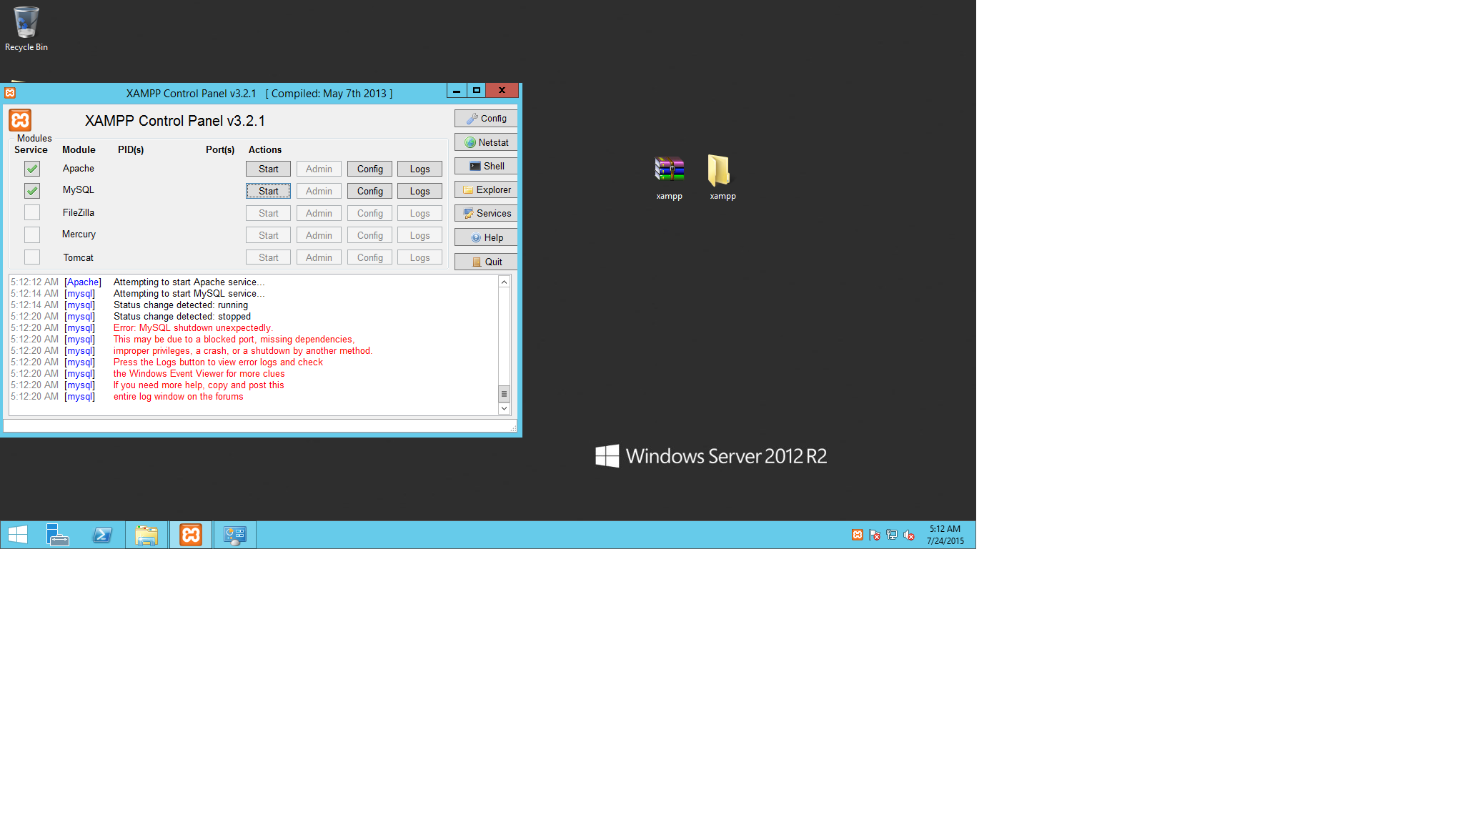Screen dimensions: 1475x830
Task: Open the Explorer folder button
Action: click(x=486, y=189)
